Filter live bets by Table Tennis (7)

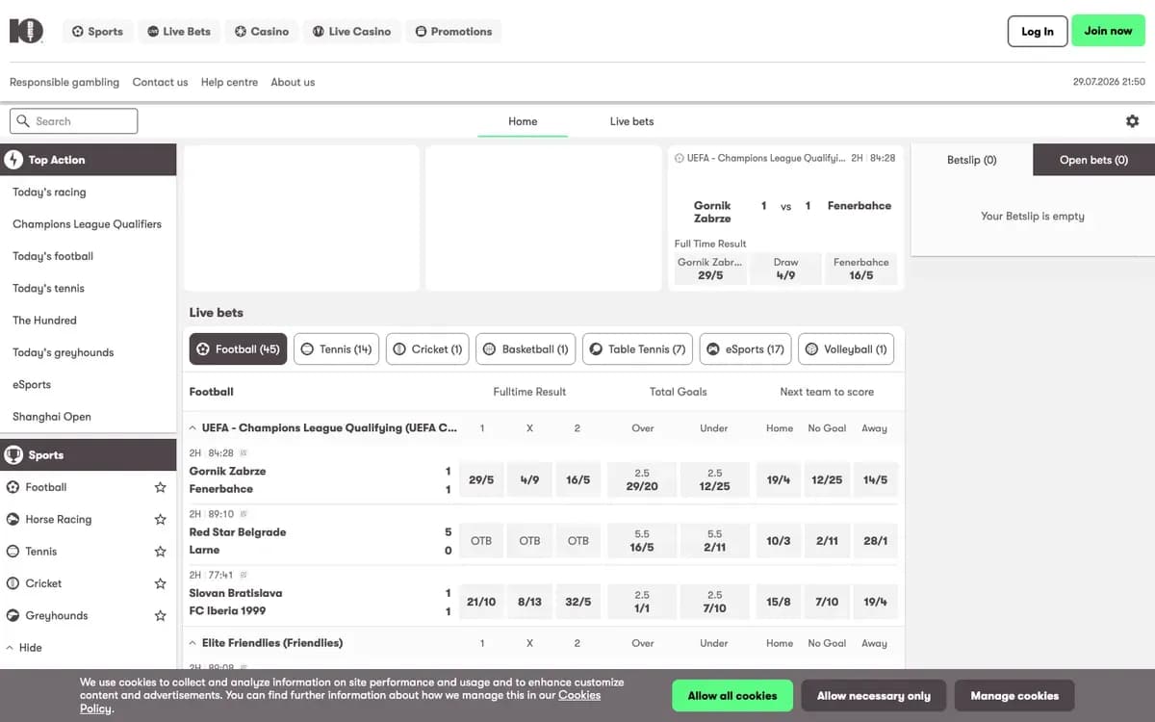click(637, 349)
